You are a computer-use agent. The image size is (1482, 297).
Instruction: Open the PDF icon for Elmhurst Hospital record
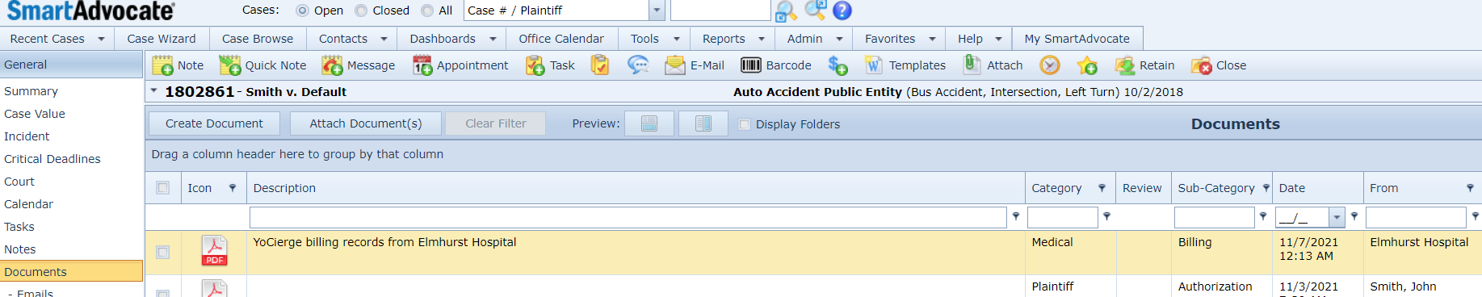point(214,250)
